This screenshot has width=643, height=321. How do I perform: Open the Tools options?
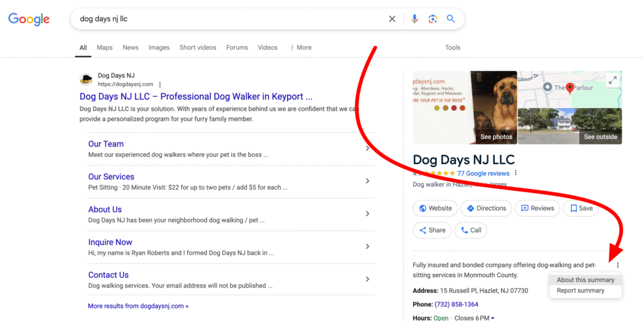(453, 48)
